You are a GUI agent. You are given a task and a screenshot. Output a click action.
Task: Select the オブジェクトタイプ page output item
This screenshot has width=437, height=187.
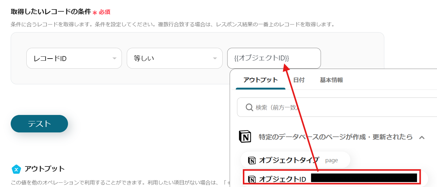[295, 160]
